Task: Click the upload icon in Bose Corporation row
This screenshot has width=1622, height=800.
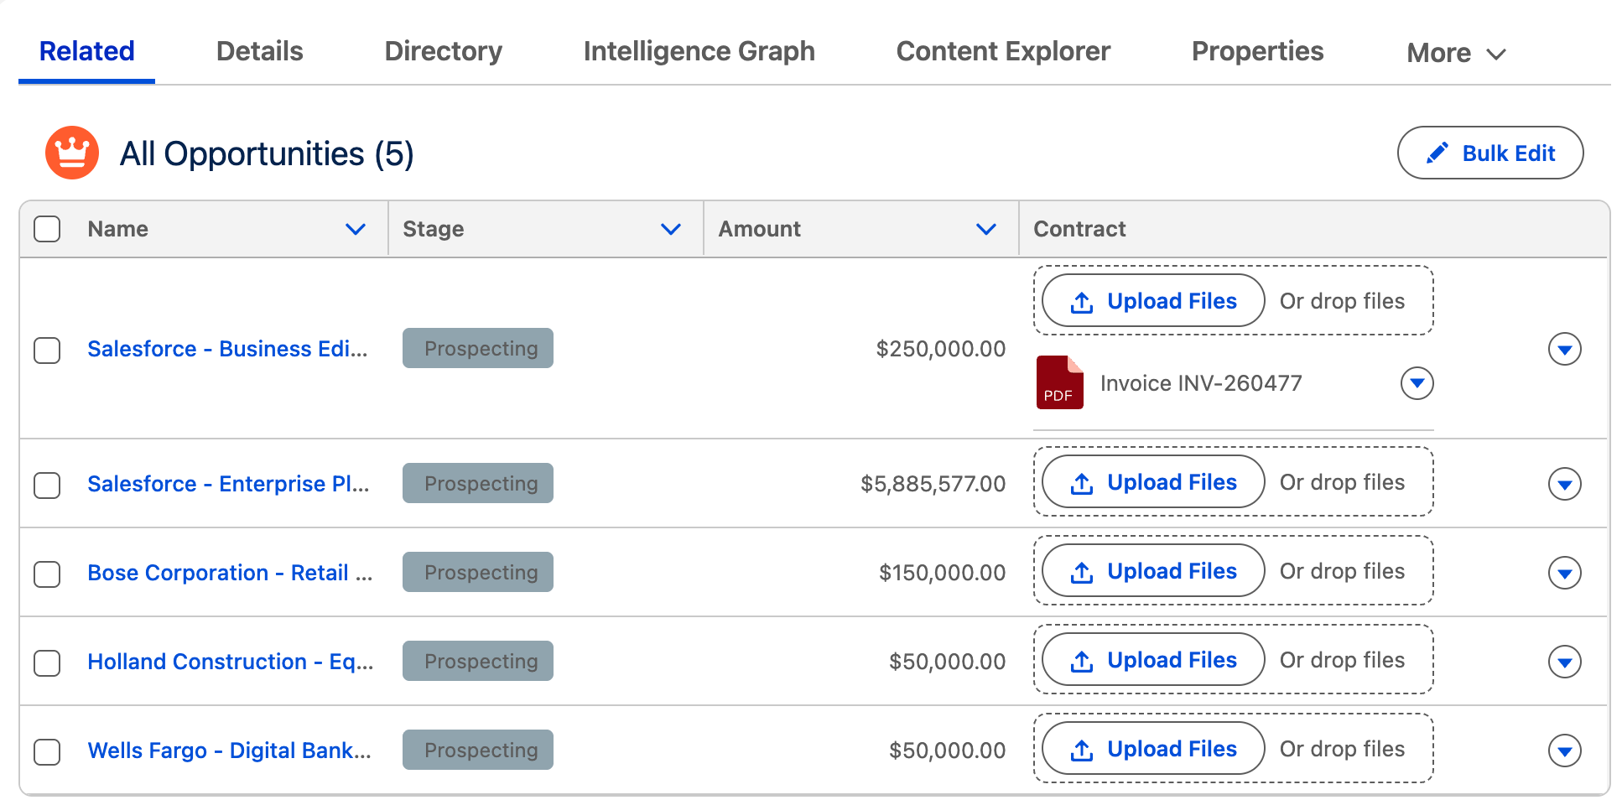Action: tap(1082, 571)
